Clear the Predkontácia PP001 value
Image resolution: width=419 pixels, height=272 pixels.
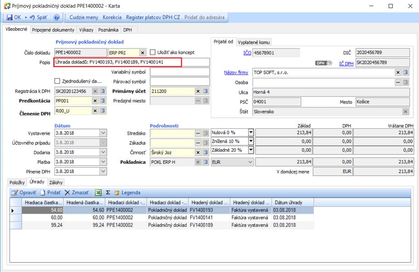point(95,101)
